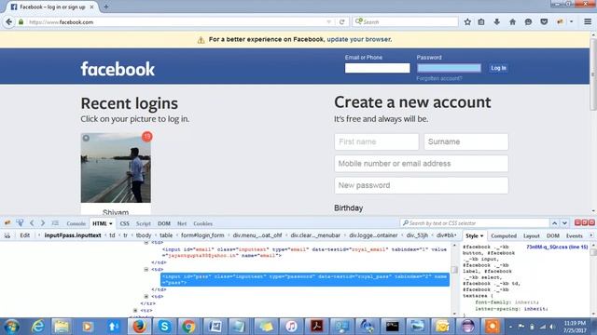Open the Firefox downloads arrow
Screen dimensions: 597x335
(497, 22)
